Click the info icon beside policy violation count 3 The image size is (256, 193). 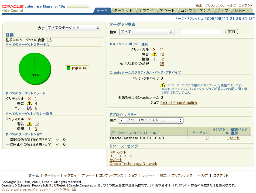point(29,129)
